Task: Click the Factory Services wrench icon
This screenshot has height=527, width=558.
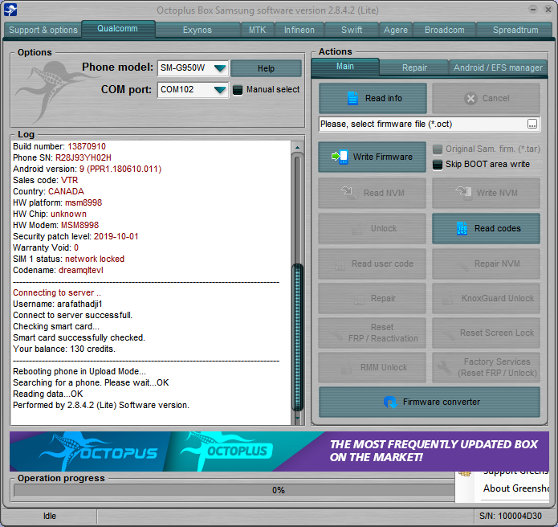Action: click(x=445, y=367)
